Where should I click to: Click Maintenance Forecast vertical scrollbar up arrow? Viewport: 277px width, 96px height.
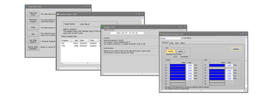click(x=246, y=37)
